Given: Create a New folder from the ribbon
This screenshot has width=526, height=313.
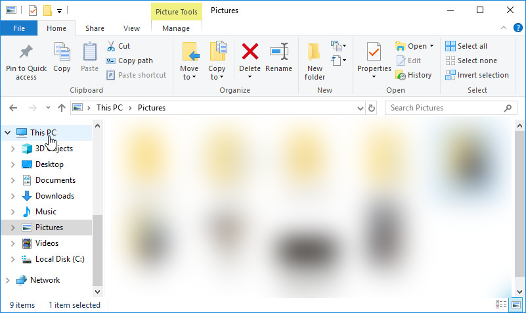Looking at the screenshot, I should tap(315, 61).
